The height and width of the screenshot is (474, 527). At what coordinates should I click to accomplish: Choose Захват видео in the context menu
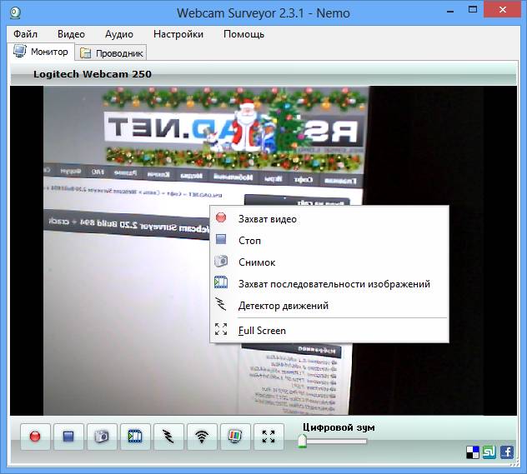[x=329, y=219]
